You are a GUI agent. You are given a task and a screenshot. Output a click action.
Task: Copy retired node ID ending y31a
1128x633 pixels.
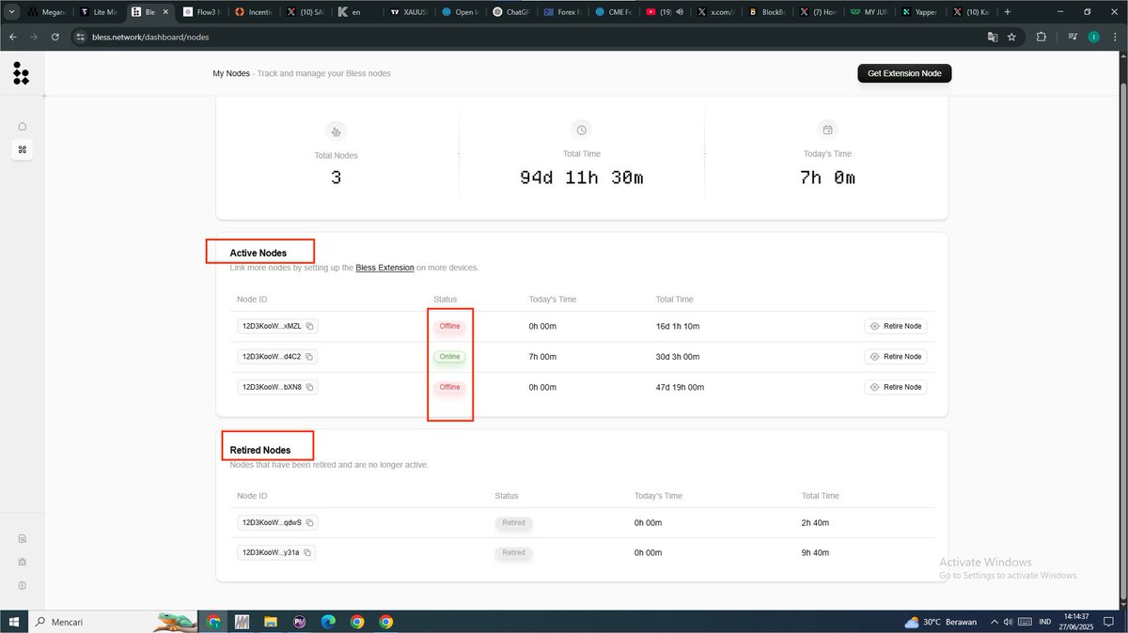(306, 553)
